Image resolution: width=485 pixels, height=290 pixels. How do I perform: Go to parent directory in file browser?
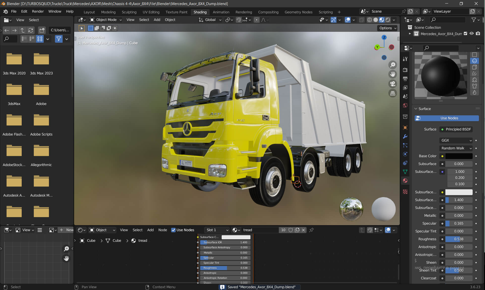(x=22, y=30)
